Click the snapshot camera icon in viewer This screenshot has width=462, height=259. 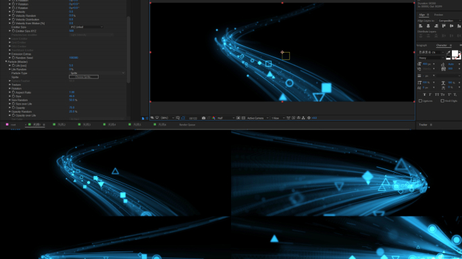point(203,118)
